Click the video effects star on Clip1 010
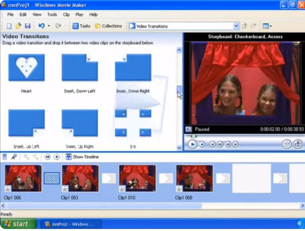The image size is (305, 231). pos(122,189)
